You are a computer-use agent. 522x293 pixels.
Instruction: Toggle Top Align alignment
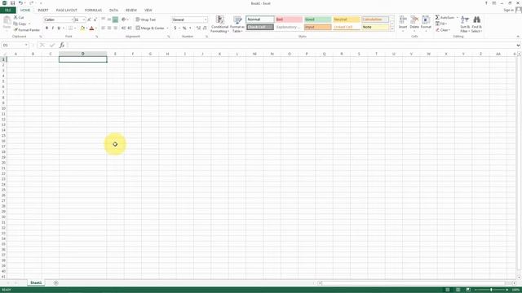(x=104, y=20)
